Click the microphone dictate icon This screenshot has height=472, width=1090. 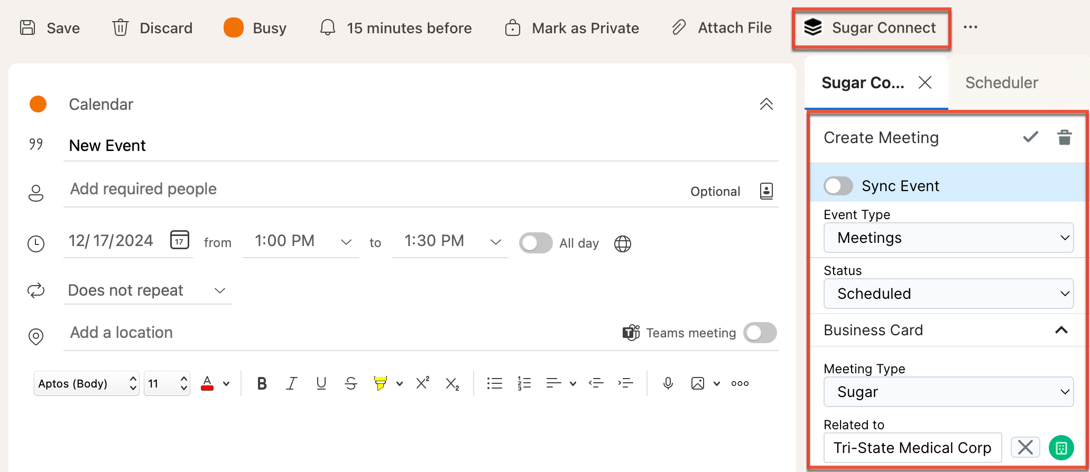(668, 383)
